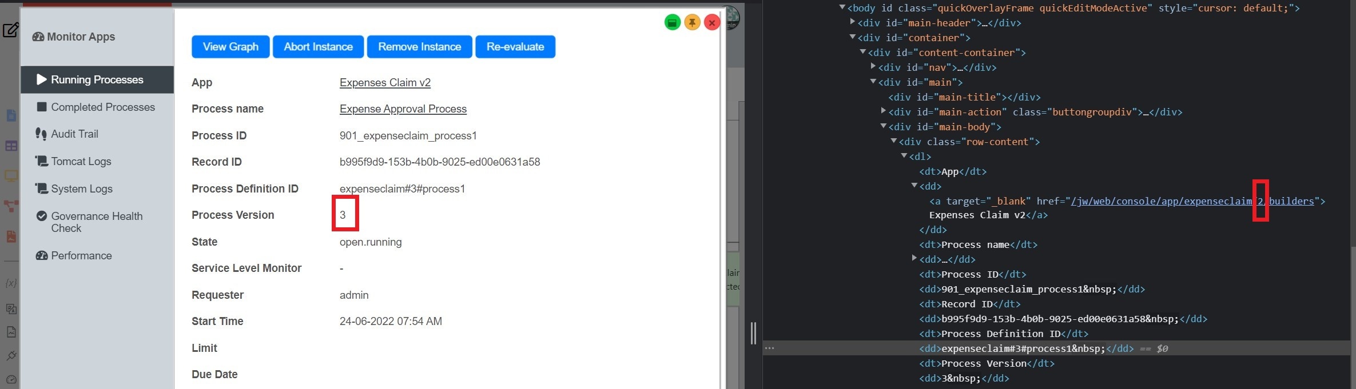Click the Start Time value 24-06-2022 07:54 AM
Image resolution: width=1356 pixels, height=389 pixels.
(x=391, y=321)
